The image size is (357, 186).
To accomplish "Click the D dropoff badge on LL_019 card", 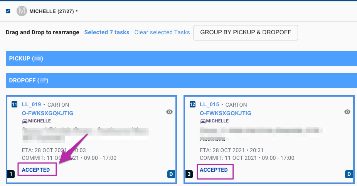I will coord(171,174).
